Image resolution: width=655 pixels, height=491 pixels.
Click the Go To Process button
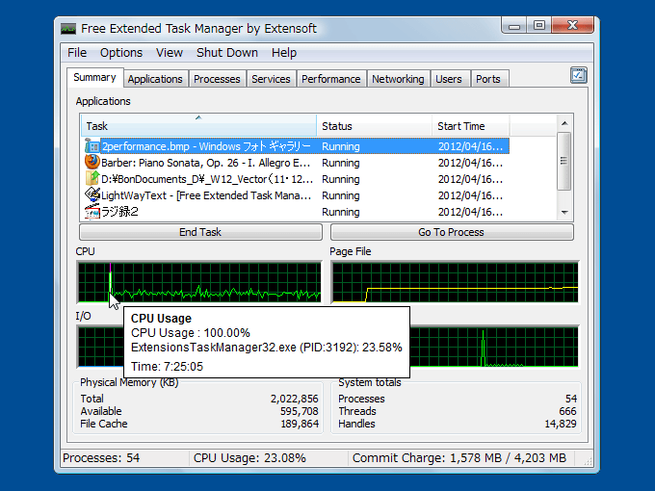452,232
